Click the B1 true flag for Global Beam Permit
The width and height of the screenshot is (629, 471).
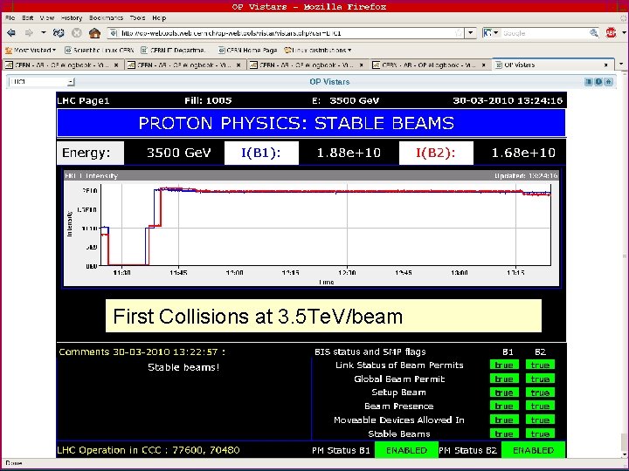tap(504, 379)
